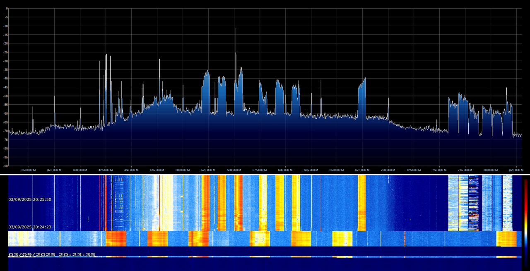
Task: Click the 725.000 M frequency axis label
Action: (414, 170)
